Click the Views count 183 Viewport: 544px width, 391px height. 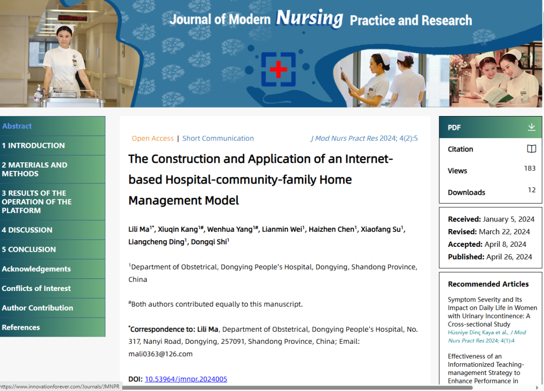tap(529, 168)
